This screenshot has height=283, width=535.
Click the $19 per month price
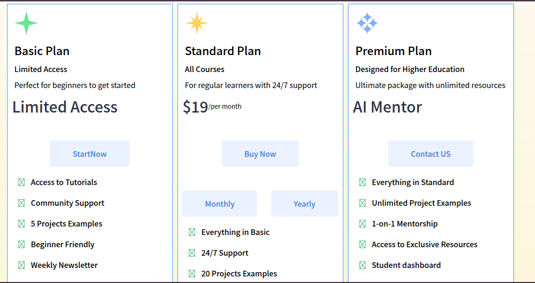click(212, 107)
